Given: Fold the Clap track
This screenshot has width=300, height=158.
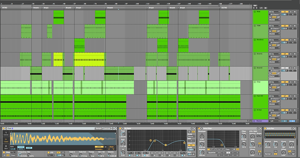Looking at the screenshot, I should [255, 82].
